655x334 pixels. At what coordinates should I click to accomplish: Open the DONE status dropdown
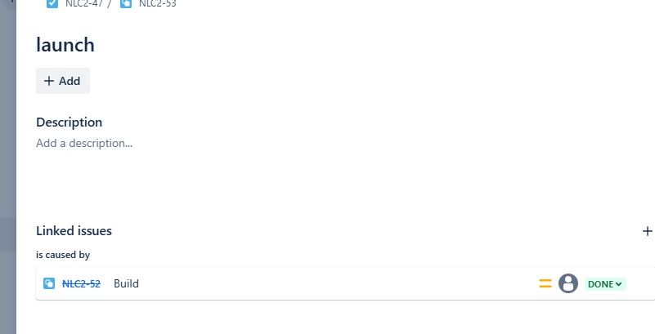coord(604,284)
